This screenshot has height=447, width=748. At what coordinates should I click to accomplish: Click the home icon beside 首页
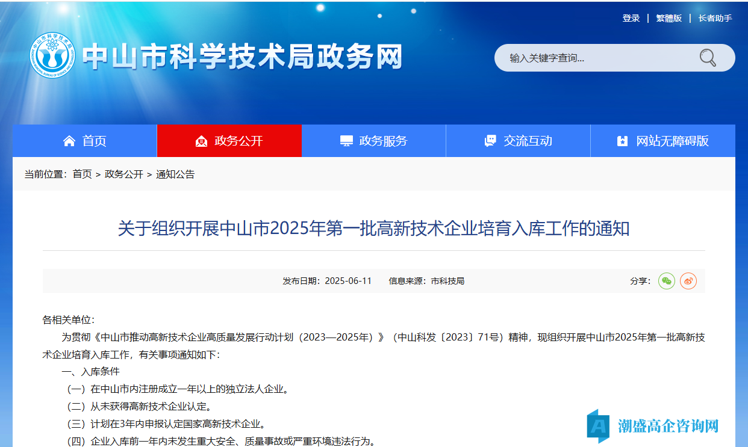coord(69,141)
